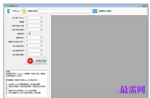Decrease the 列数量 value with down arrow
The width and height of the screenshot is (150, 98).
point(41,22)
